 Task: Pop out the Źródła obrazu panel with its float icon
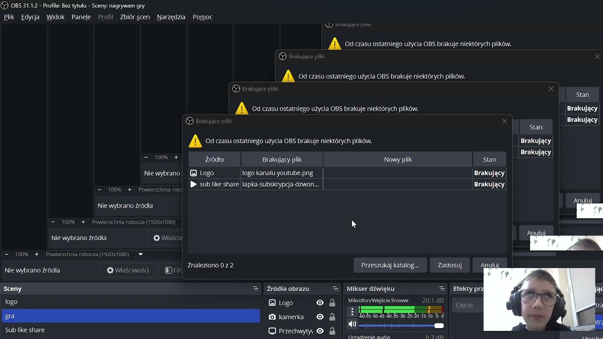tap(335, 289)
